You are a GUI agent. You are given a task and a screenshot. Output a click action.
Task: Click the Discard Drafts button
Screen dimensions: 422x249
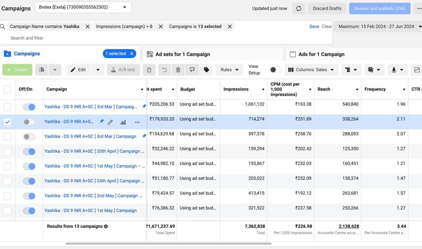coord(327,8)
